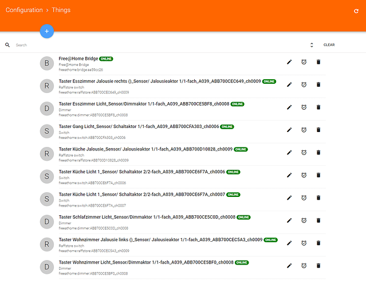Click the blue add thing plus button

point(47,31)
